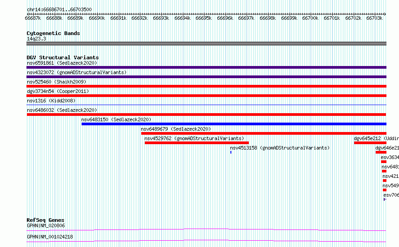The image size is (399, 247).
Task: Click the nsv4513158 (gnomADStructuralVariants) label
Action: point(280,148)
